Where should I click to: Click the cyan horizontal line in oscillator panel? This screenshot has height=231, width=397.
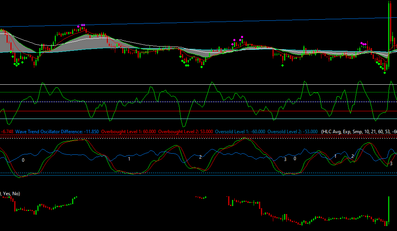click(x=198, y=119)
